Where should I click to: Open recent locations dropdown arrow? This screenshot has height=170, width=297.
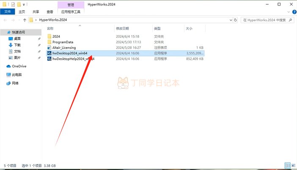click(19, 20)
